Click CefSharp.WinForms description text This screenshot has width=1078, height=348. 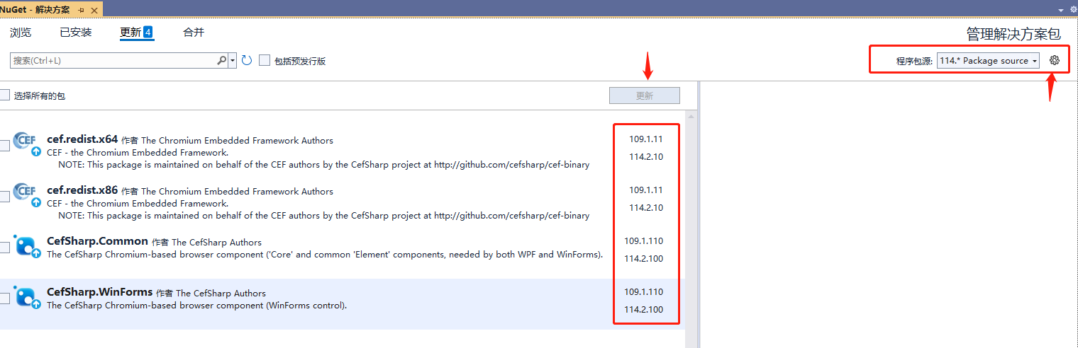tap(196, 306)
